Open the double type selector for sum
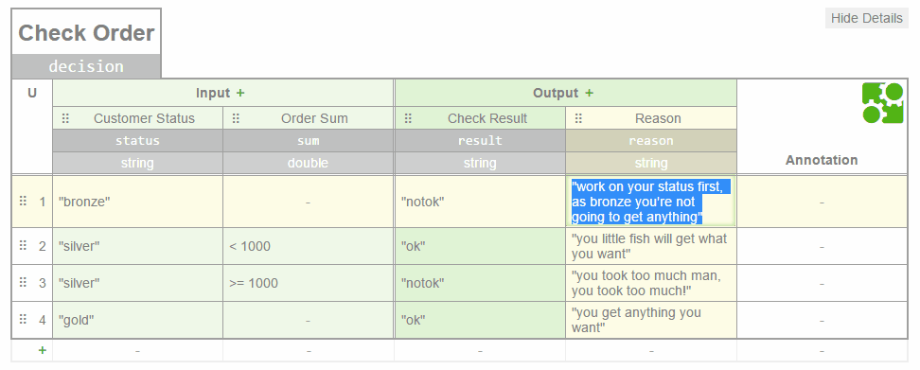 308,163
